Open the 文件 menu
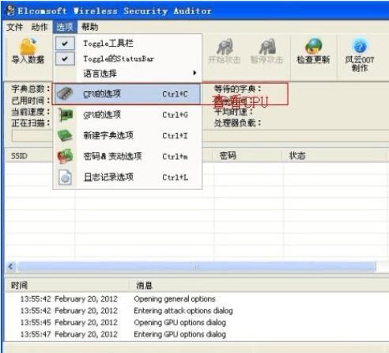This screenshot has width=389, height=353. [15, 27]
